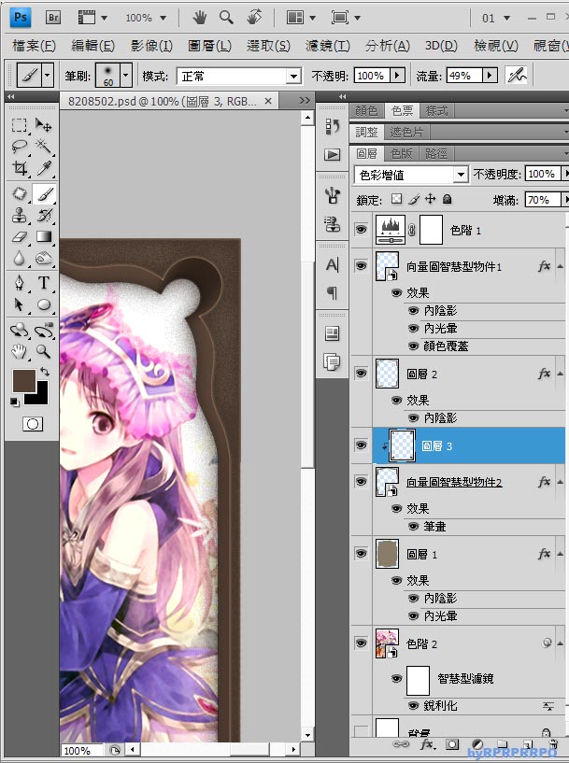This screenshot has width=569, height=763.
Task: Hide the 向量圖智慧型物件2 layer
Action: 362,481
